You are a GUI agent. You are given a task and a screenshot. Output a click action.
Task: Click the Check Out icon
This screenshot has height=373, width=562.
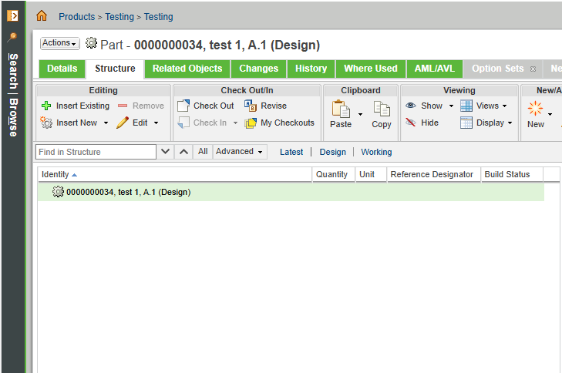(183, 106)
